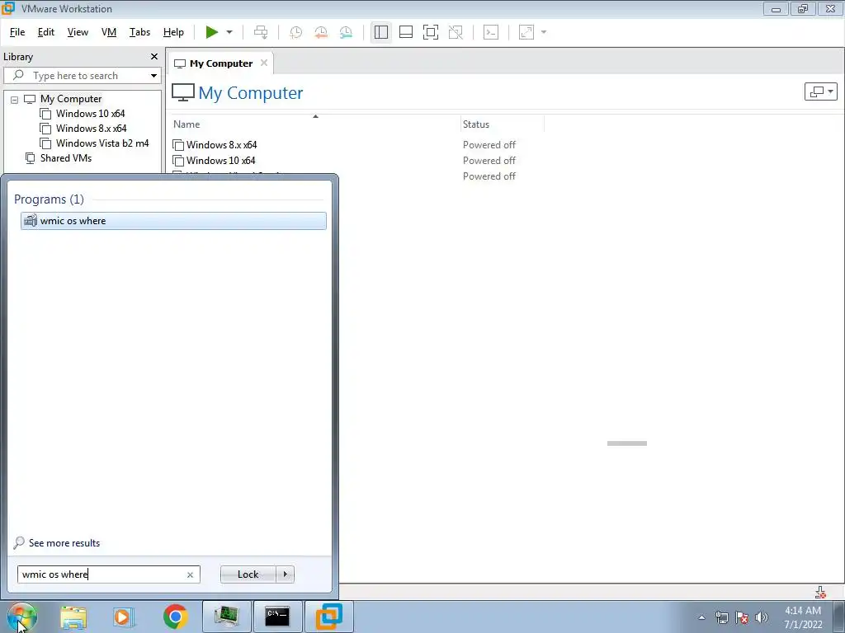The width and height of the screenshot is (845, 633).
Task: Click Send Ctrl+Alt+Del toolbar icon
Action: pos(261,32)
